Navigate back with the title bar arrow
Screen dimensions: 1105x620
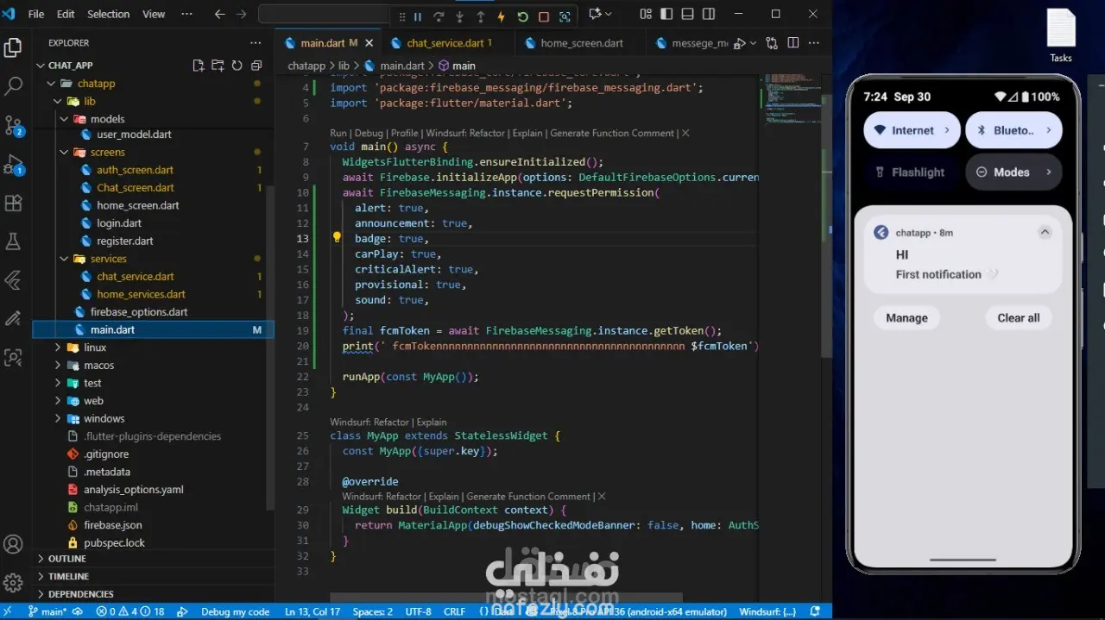pos(219,14)
